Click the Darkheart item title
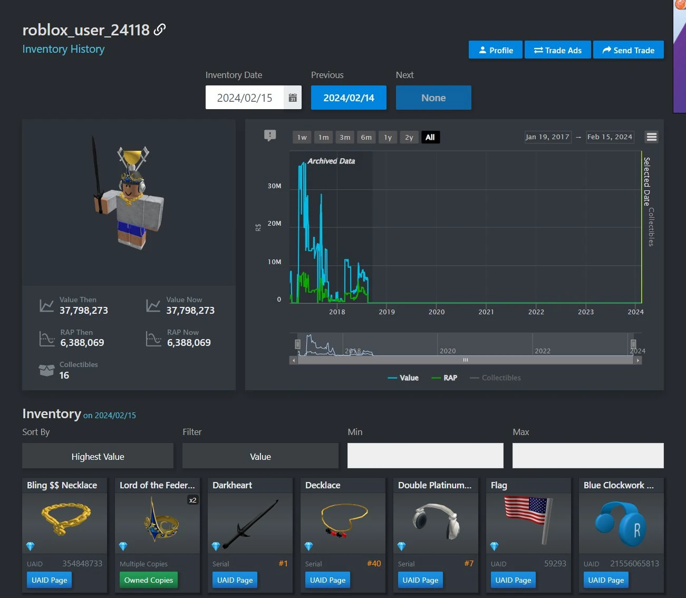The width and height of the screenshot is (686, 598). 232,485
